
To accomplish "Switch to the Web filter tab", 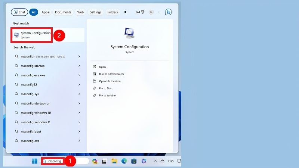I will coord(80,12).
